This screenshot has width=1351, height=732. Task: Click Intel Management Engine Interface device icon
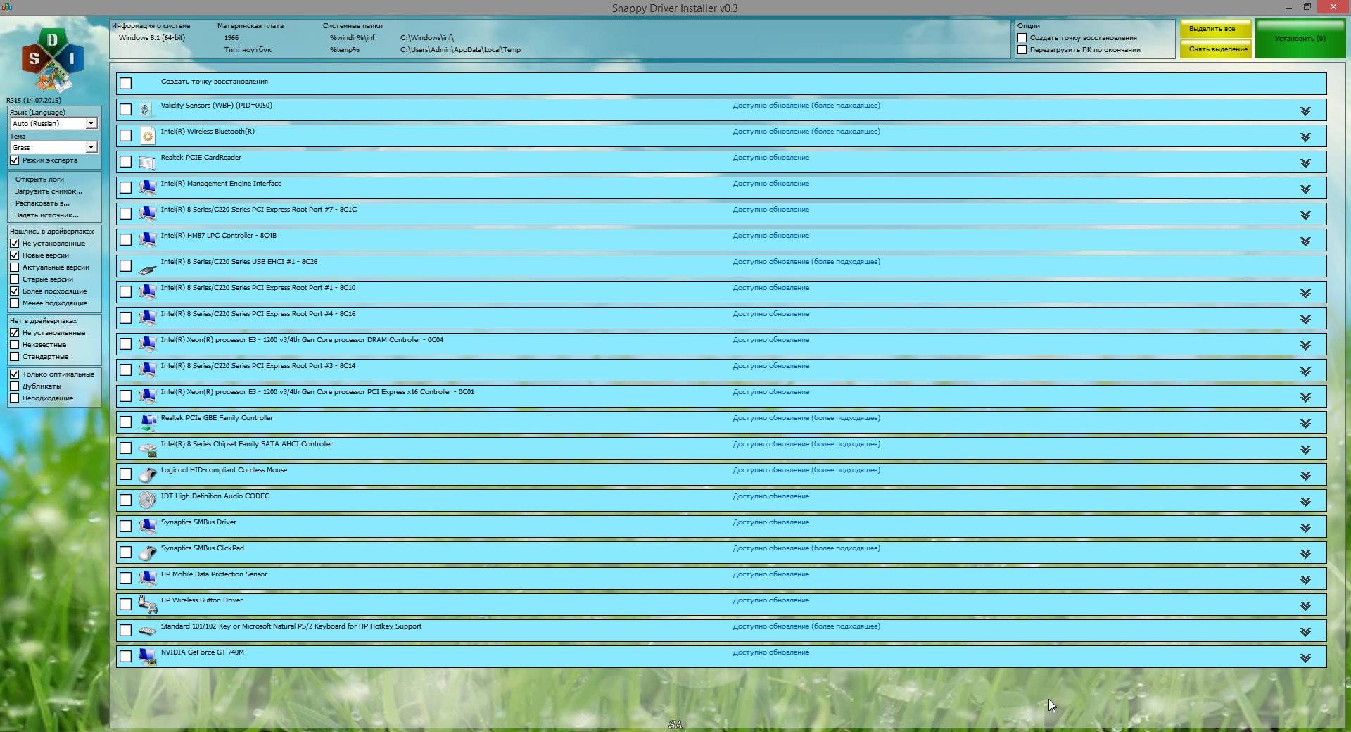pos(146,188)
